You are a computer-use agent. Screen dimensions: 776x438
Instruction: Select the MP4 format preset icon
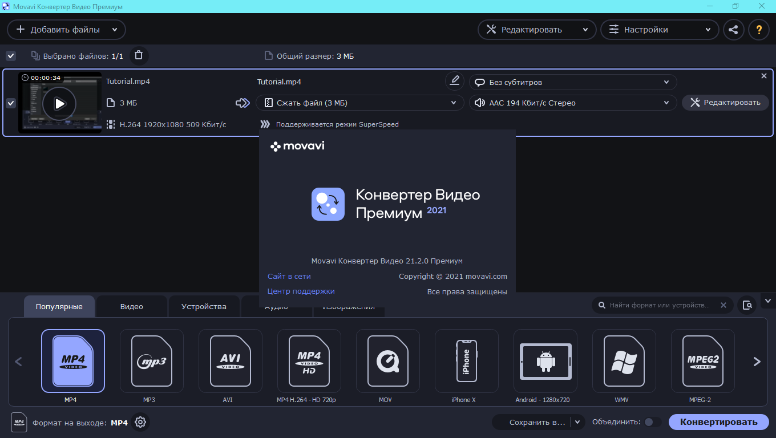click(73, 361)
